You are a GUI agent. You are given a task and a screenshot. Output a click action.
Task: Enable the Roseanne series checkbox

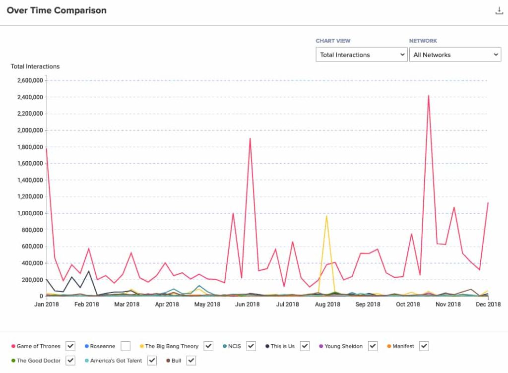[x=125, y=346]
